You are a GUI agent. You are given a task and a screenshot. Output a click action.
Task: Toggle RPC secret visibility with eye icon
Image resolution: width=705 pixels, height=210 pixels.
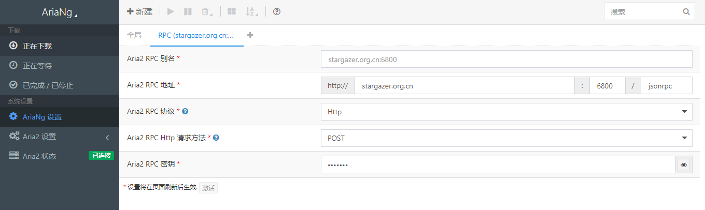[x=684, y=165]
